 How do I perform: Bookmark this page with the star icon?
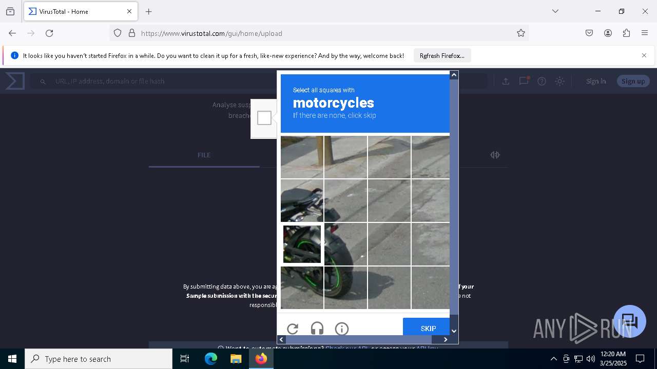click(x=521, y=33)
